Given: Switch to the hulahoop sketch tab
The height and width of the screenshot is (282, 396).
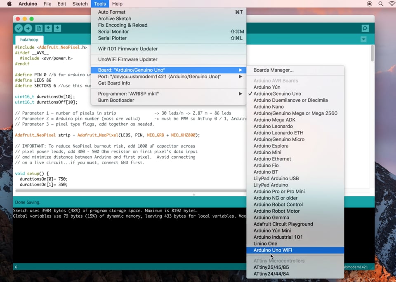Looking at the screenshot, I should [29, 40].
